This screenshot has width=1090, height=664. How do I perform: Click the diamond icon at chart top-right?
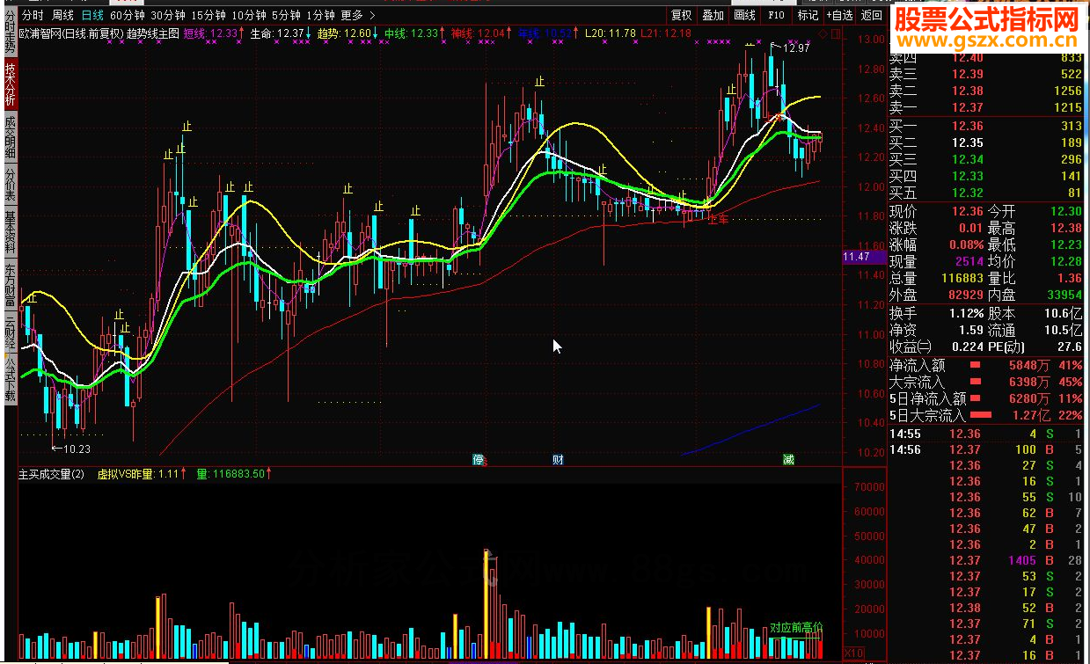click(822, 33)
